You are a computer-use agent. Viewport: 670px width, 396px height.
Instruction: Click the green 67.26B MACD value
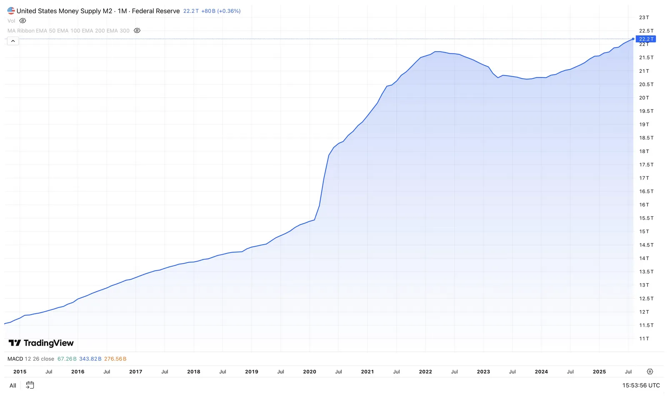(x=67, y=359)
